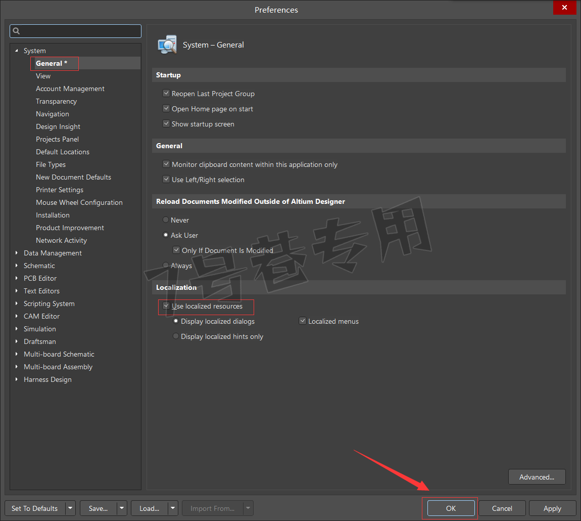Select the Never reload radio button
The width and height of the screenshot is (581, 521).
166,220
